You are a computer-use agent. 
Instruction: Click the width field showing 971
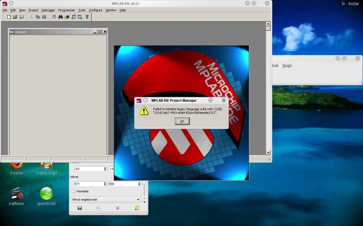[x=90, y=184]
